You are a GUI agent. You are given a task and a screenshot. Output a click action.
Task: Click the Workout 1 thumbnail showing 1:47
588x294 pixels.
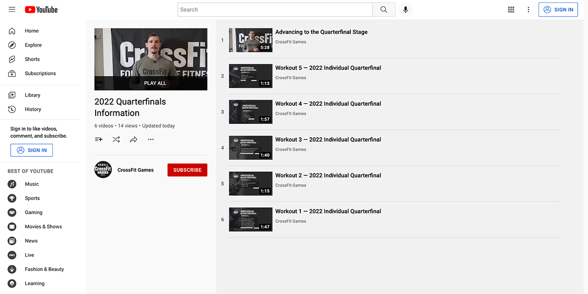[250, 220]
